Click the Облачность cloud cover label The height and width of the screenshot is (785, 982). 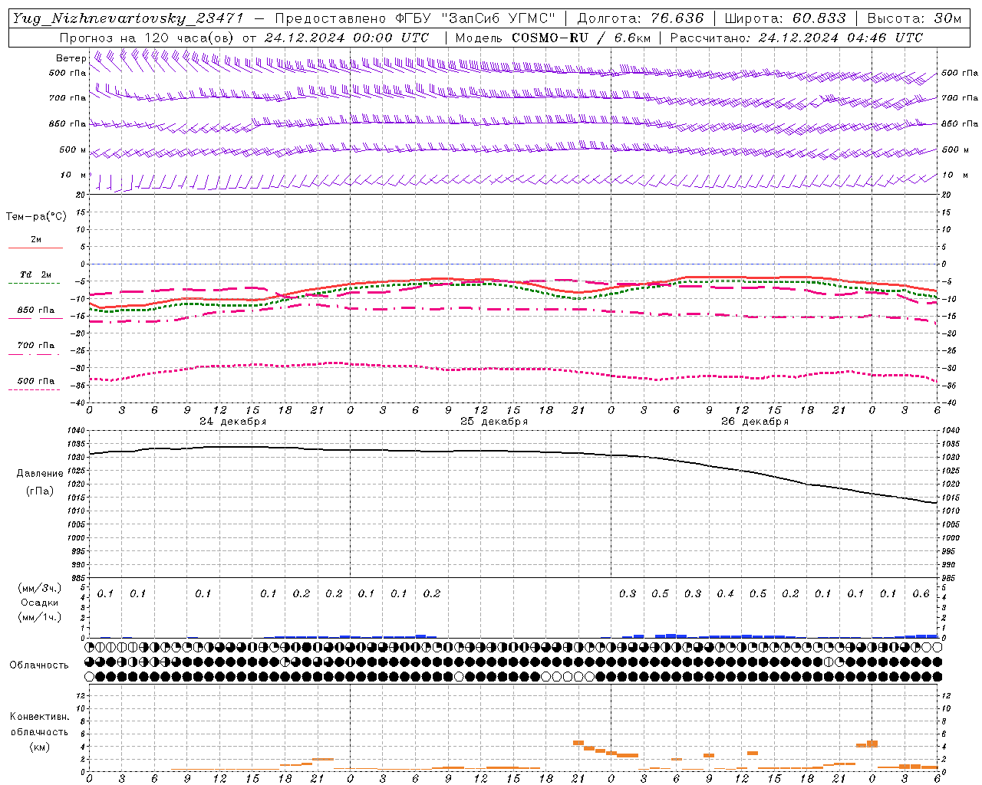pos(39,665)
